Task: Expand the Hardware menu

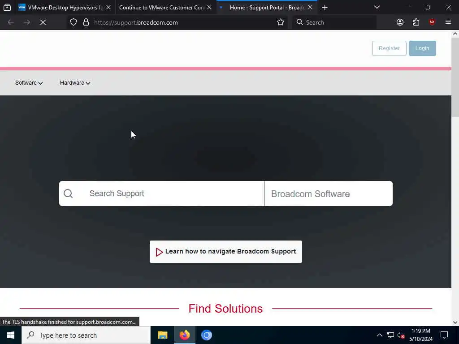Action: (75, 83)
